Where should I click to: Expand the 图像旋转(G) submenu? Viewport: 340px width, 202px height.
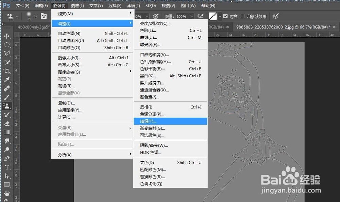(92, 72)
